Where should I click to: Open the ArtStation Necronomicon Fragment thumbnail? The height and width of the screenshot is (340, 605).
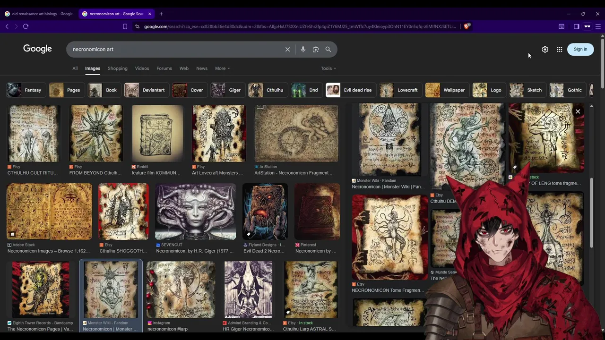point(296,134)
